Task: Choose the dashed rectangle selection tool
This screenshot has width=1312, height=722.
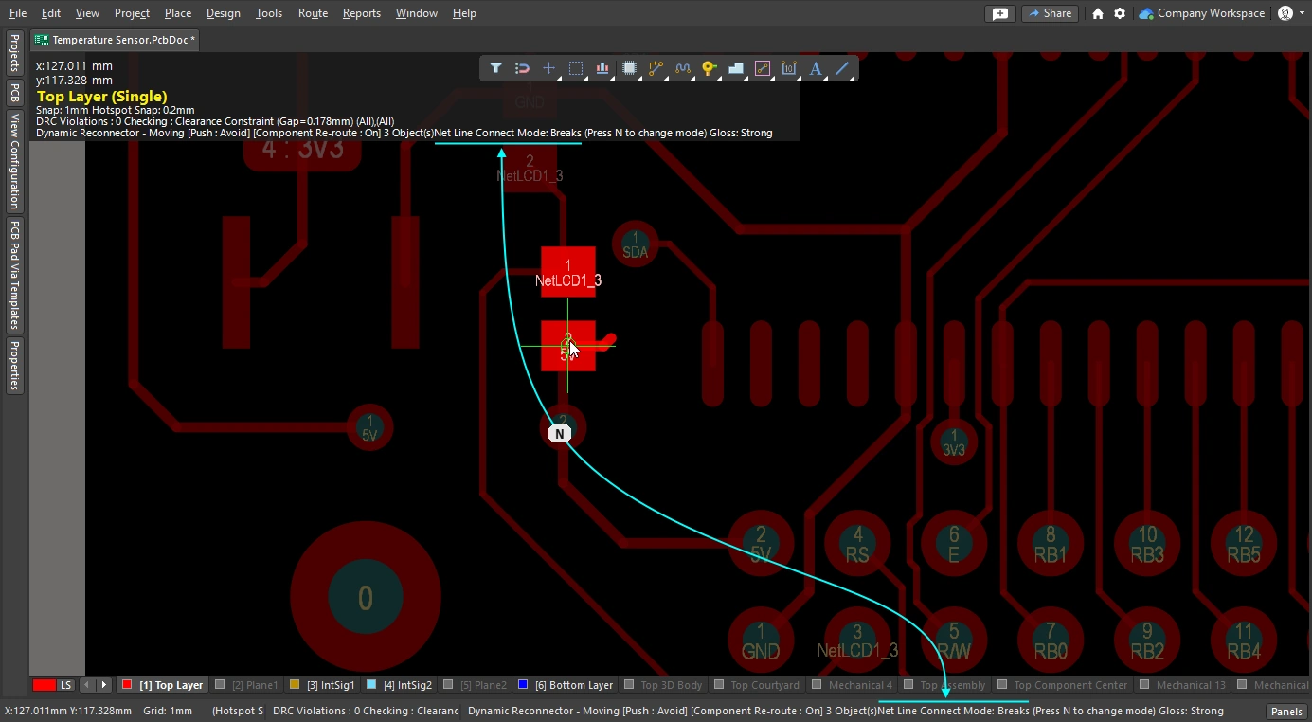Action: (575, 68)
